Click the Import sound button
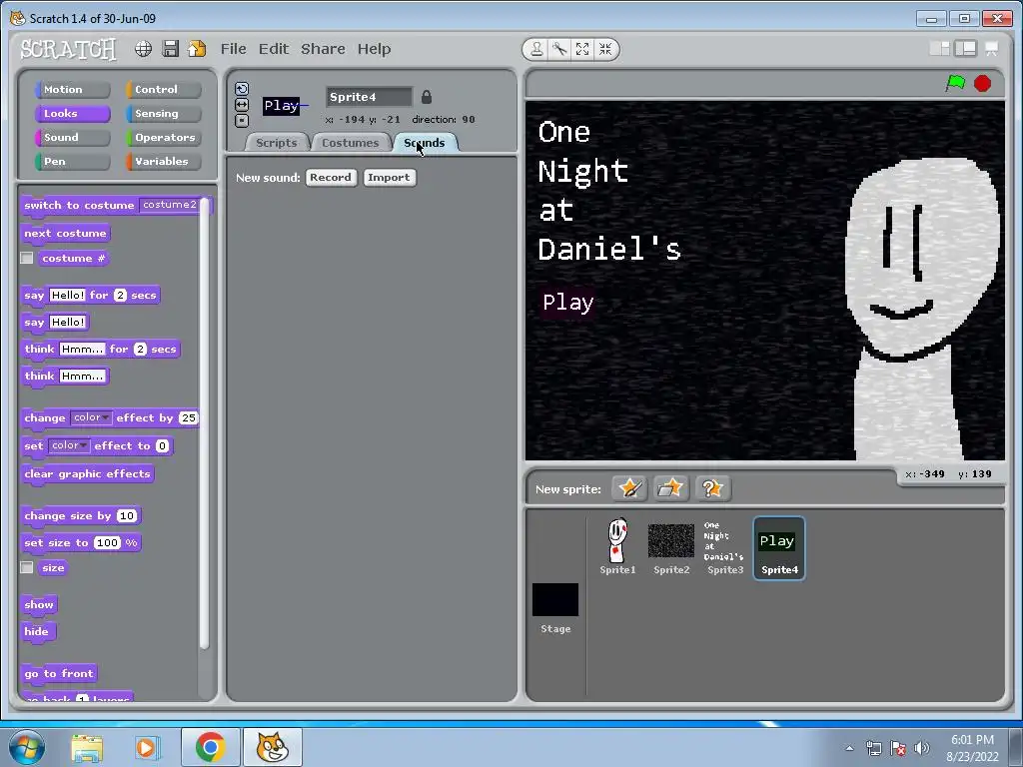 click(x=389, y=178)
